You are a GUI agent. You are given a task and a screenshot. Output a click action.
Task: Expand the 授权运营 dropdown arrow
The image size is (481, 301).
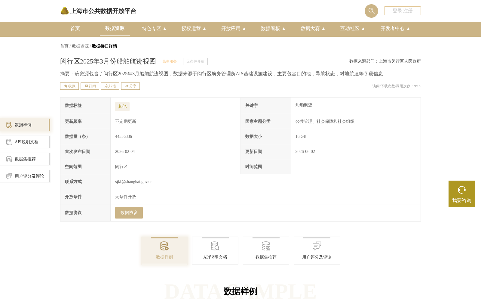[204, 29]
